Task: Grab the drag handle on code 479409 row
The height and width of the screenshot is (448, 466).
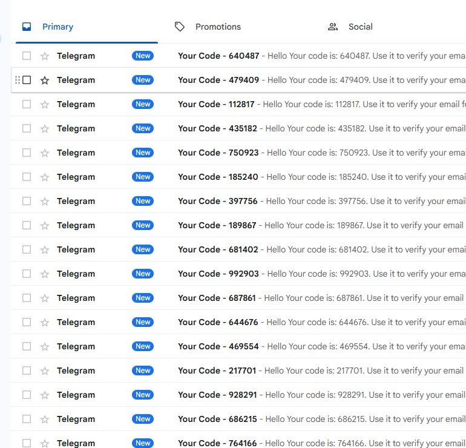Action: [18, 80]
